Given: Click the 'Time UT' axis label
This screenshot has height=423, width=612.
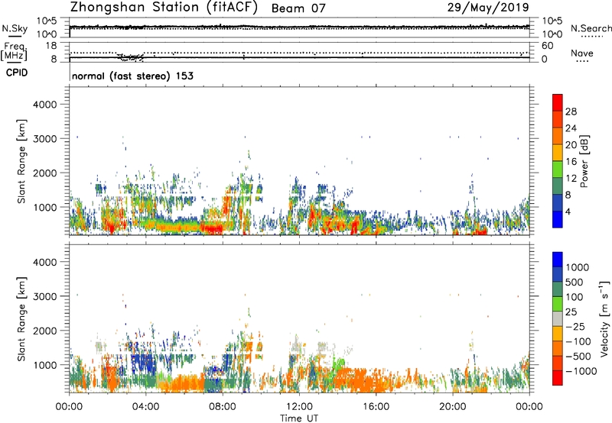Looking at the screenshot, I should click(x=299, y=418).
